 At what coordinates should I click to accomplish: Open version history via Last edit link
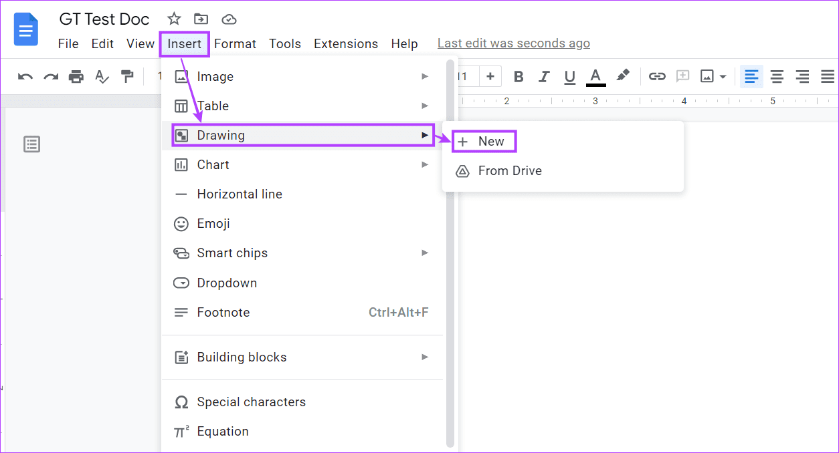[513, 43]
